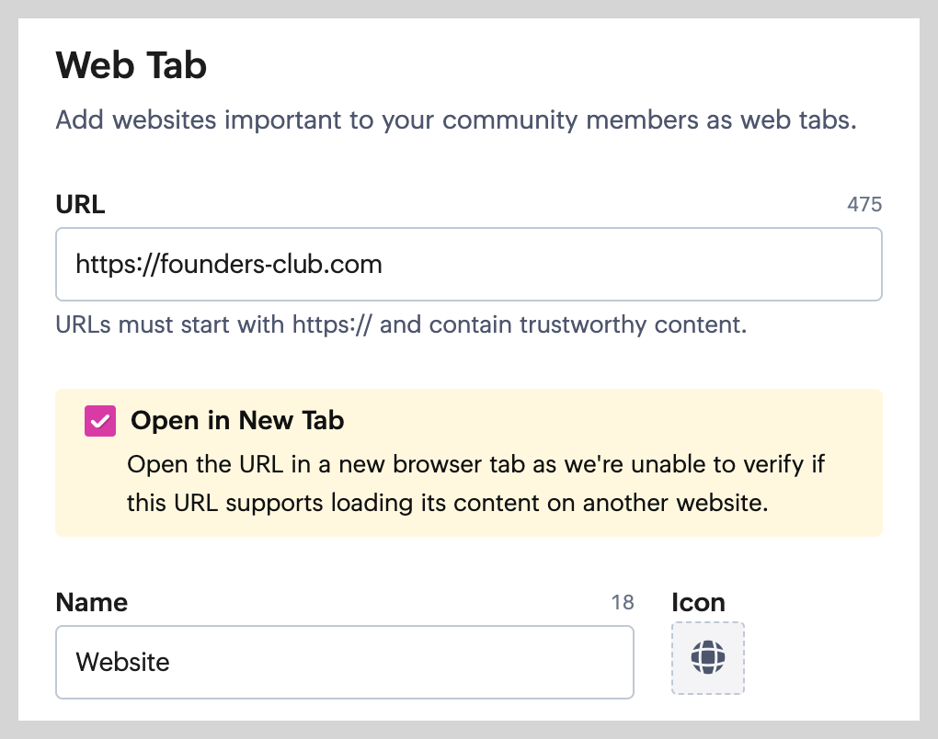
Task: Click the URL field label
Action: (x=81, y=205)
